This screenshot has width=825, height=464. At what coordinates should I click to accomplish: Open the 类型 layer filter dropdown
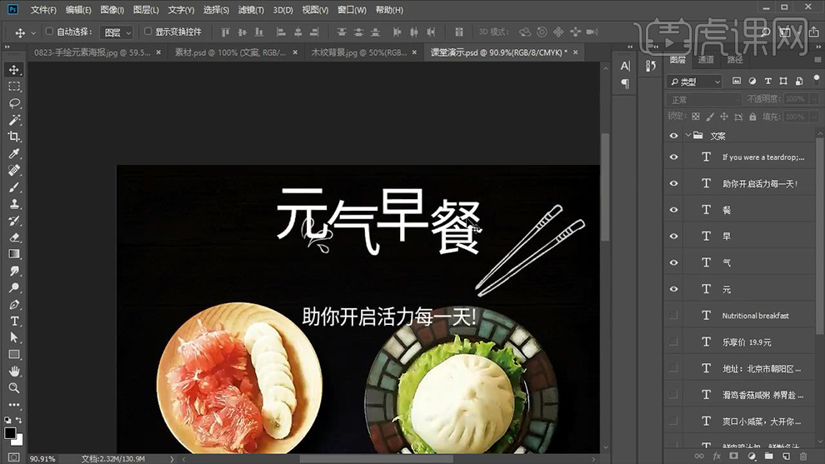(694, 82)
